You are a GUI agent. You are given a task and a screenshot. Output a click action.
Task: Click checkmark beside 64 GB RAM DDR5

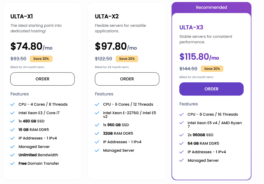tap(181, 143)
